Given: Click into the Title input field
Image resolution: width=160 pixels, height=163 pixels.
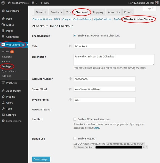Looking at the screenshot, I should pyautogui.click(x=105, y=46).
